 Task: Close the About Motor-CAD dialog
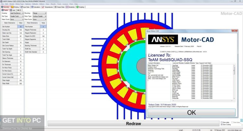[234, 31]
